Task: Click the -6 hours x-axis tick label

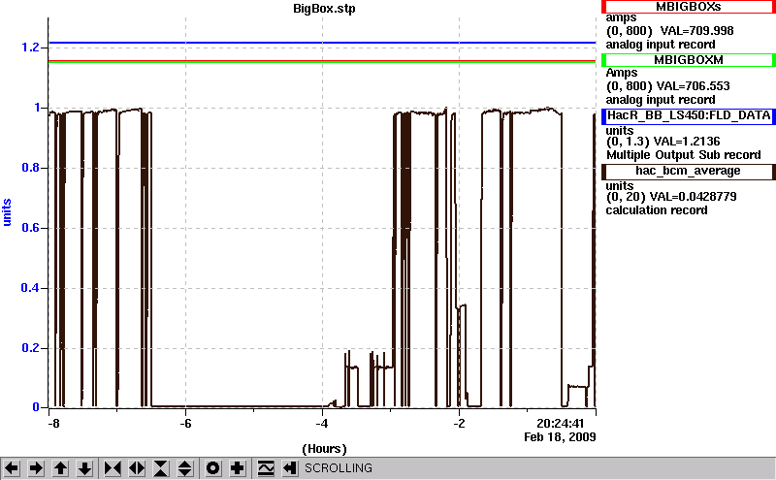Action: pyautogui.click(x=185, y=424)
